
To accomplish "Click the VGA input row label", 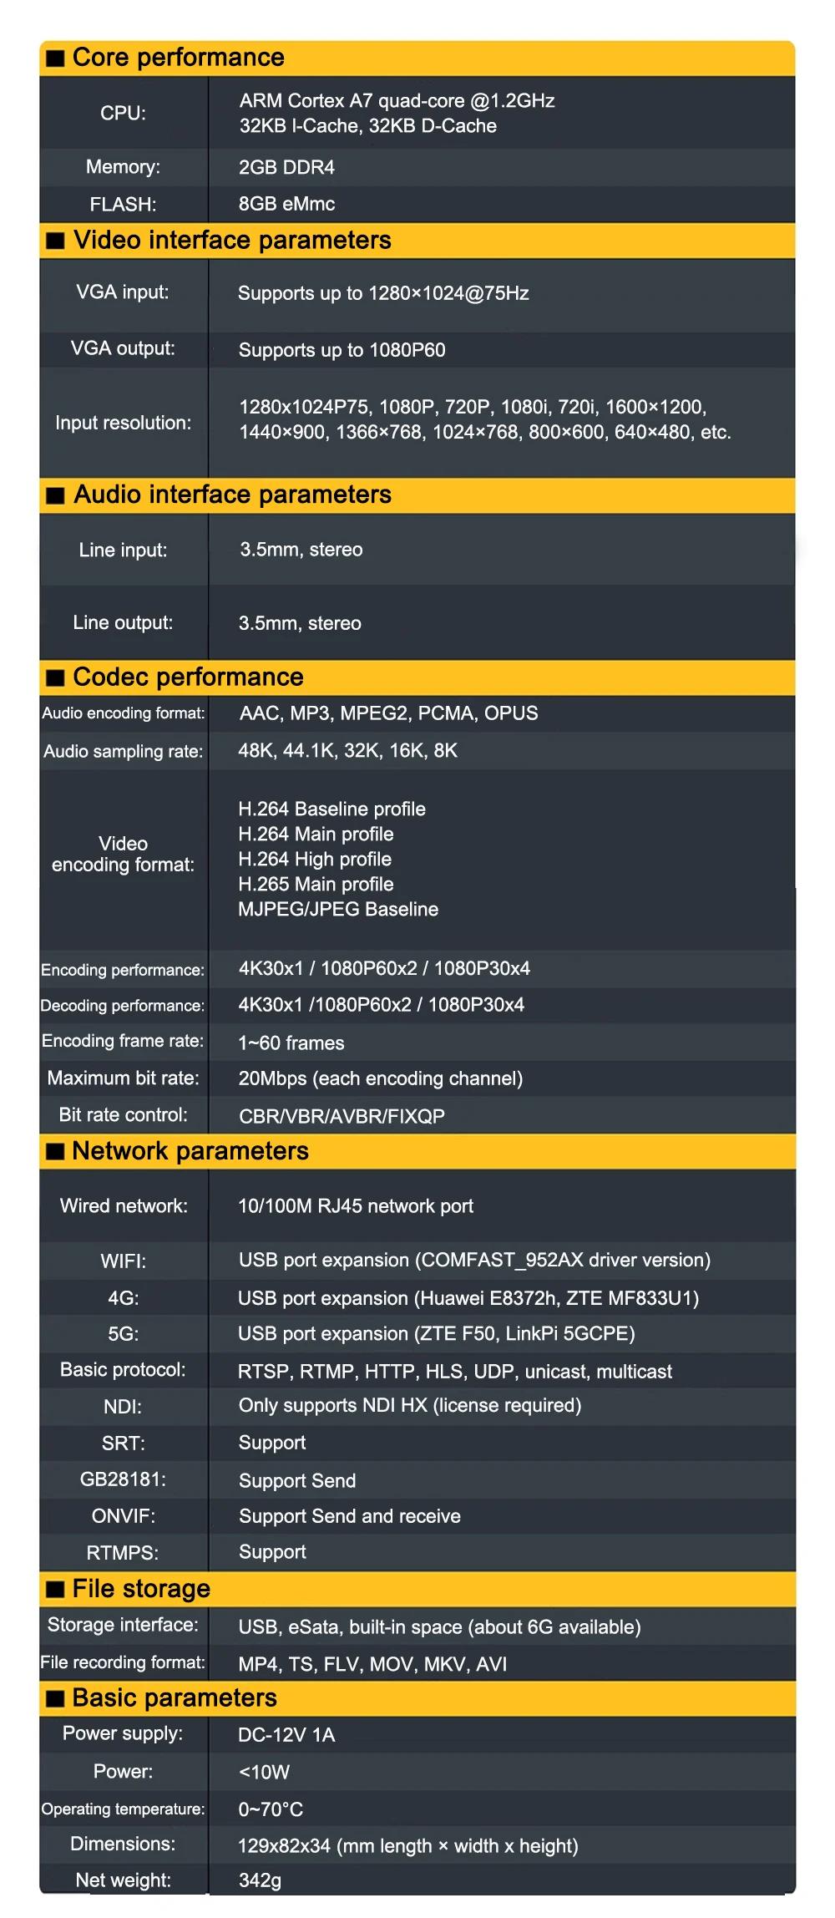I will (x=123, y=292).
